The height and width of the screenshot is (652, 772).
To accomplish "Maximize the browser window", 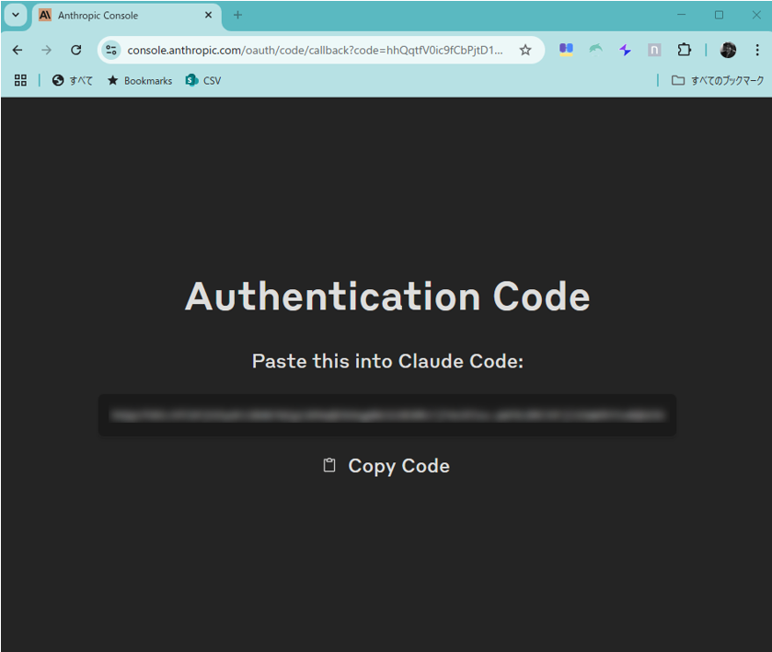I will click(719, 15).
